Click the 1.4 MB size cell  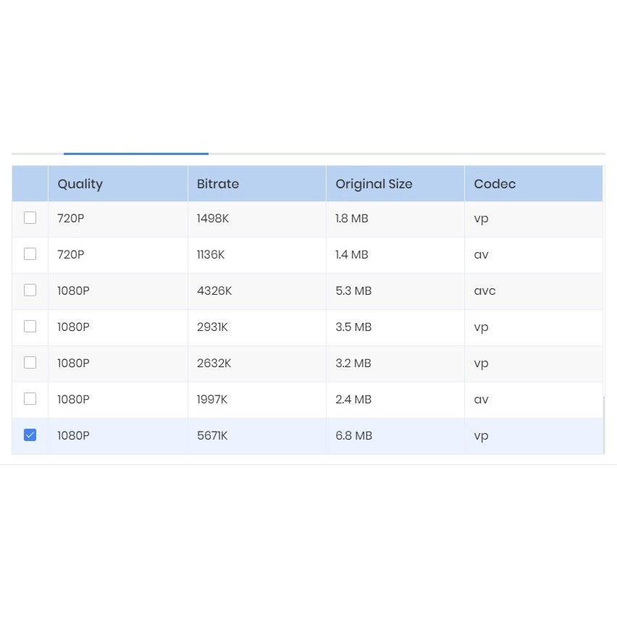[351, 254]
